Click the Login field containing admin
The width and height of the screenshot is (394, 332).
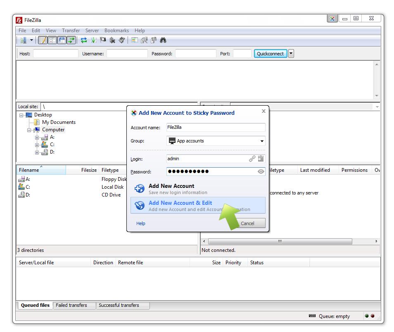[216, 159]
